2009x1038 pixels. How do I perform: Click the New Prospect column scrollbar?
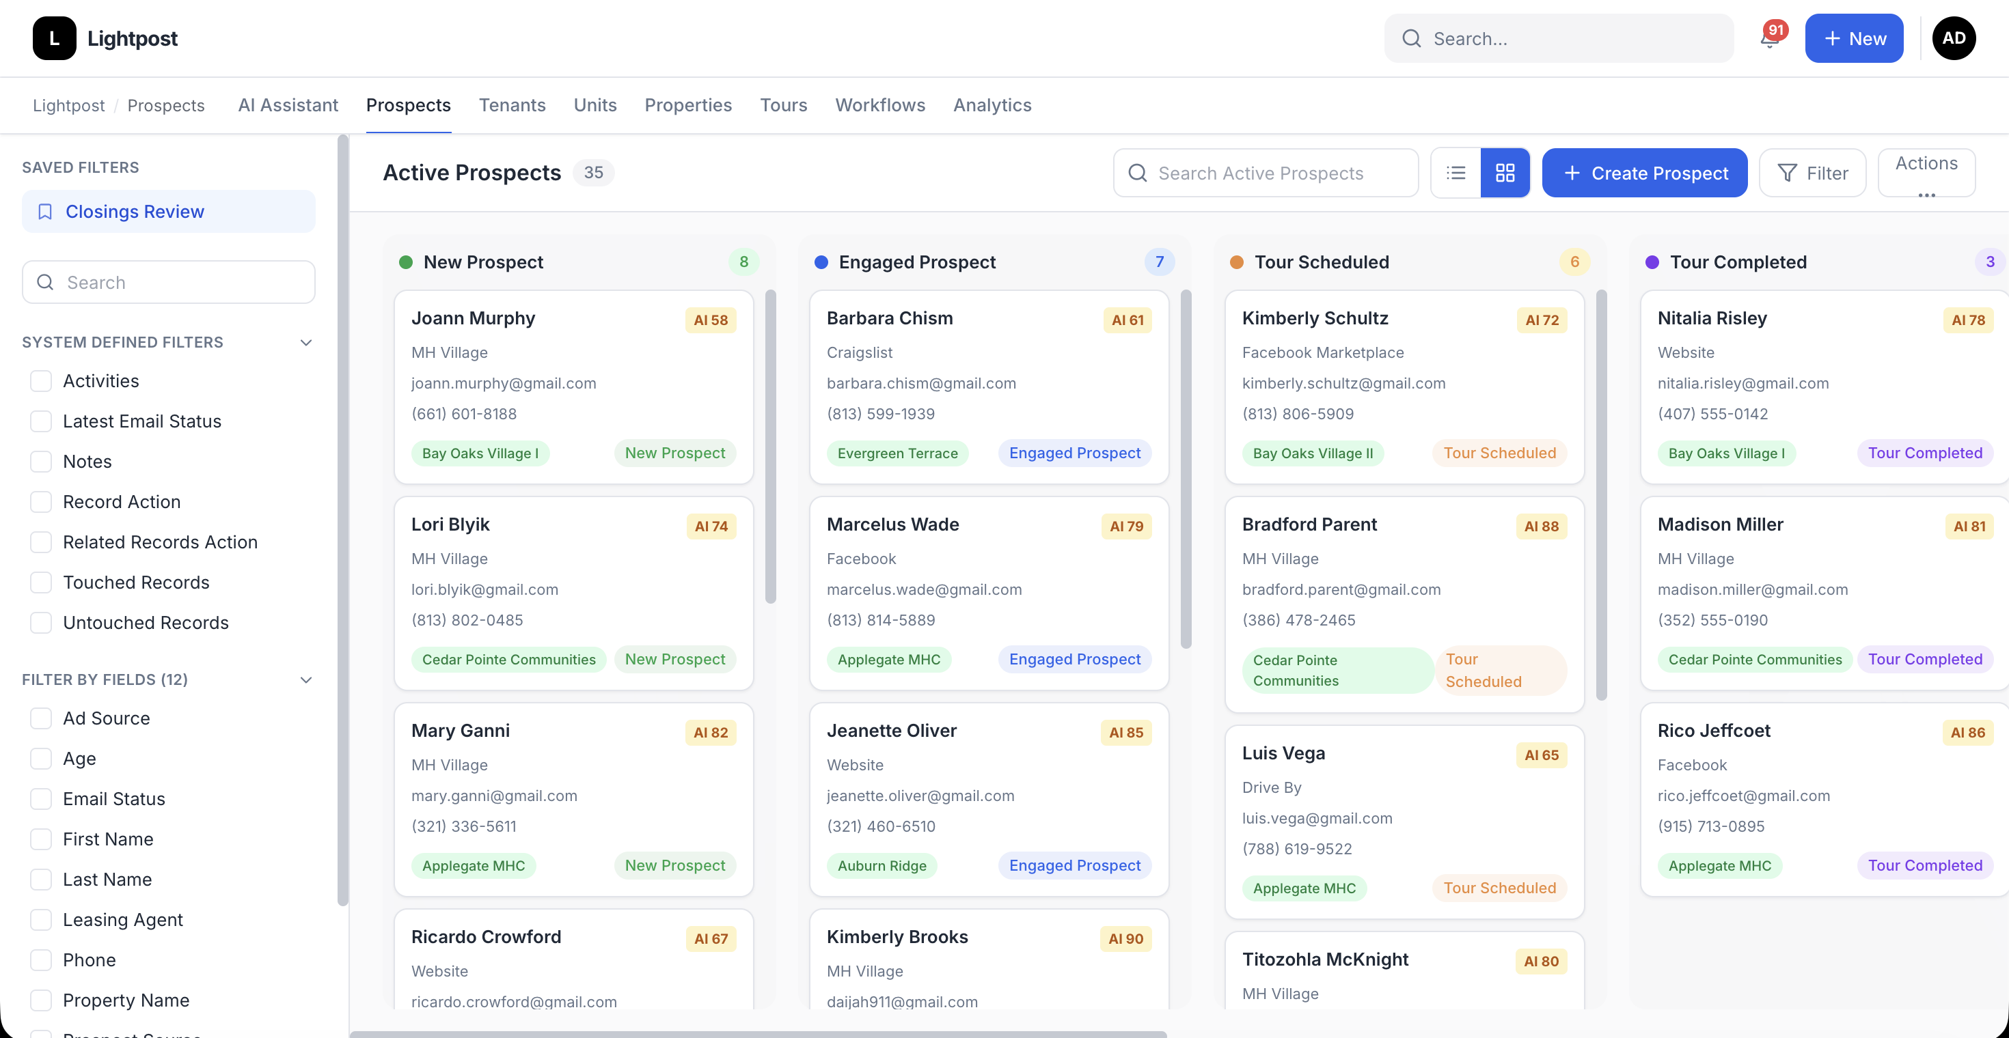click(x=771, y=447)
